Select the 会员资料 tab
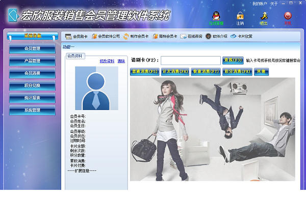306x197 pixels. [x=75, y=56]
